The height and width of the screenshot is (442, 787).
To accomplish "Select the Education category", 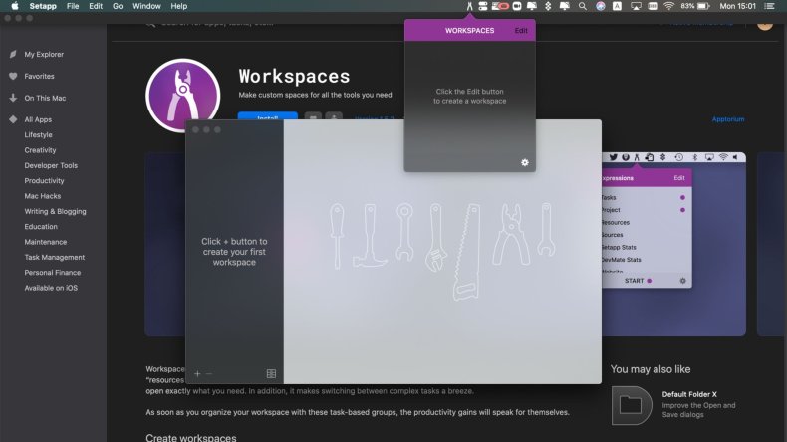I will [41, 227].
